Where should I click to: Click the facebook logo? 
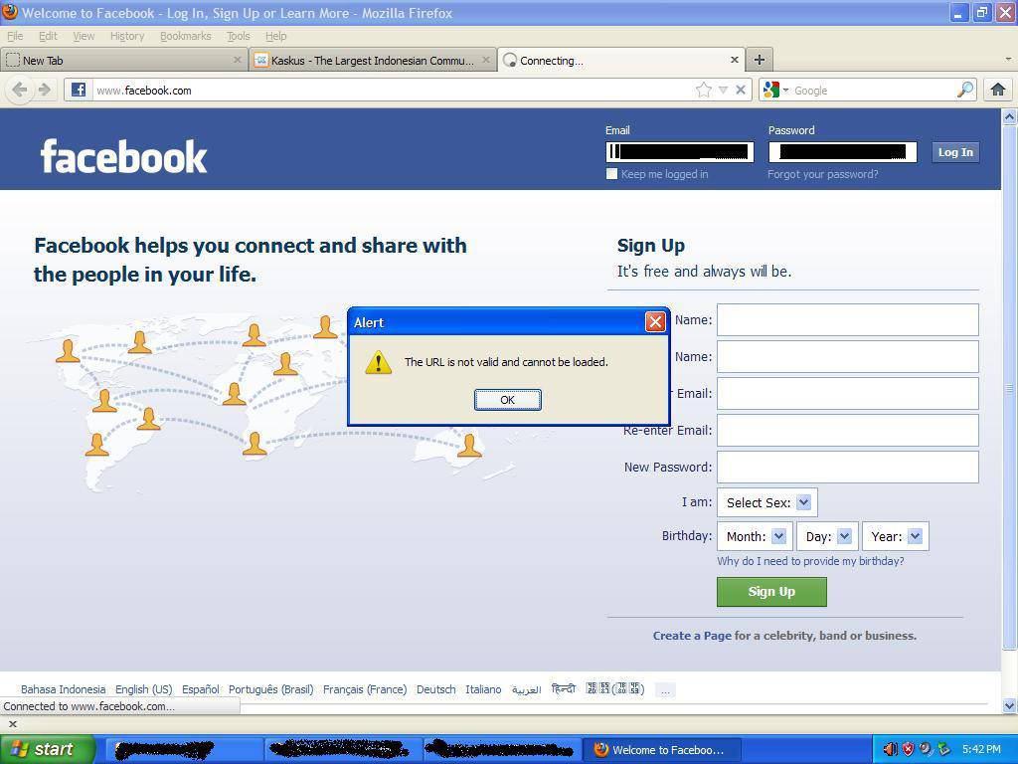(123, 156)
